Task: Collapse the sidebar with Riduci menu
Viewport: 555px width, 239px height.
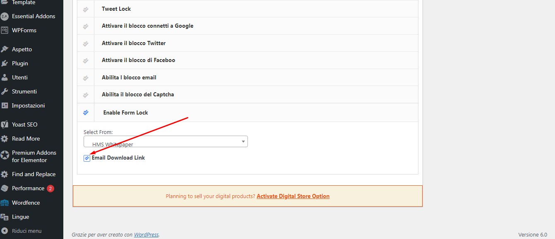Action: click(26, 231)
